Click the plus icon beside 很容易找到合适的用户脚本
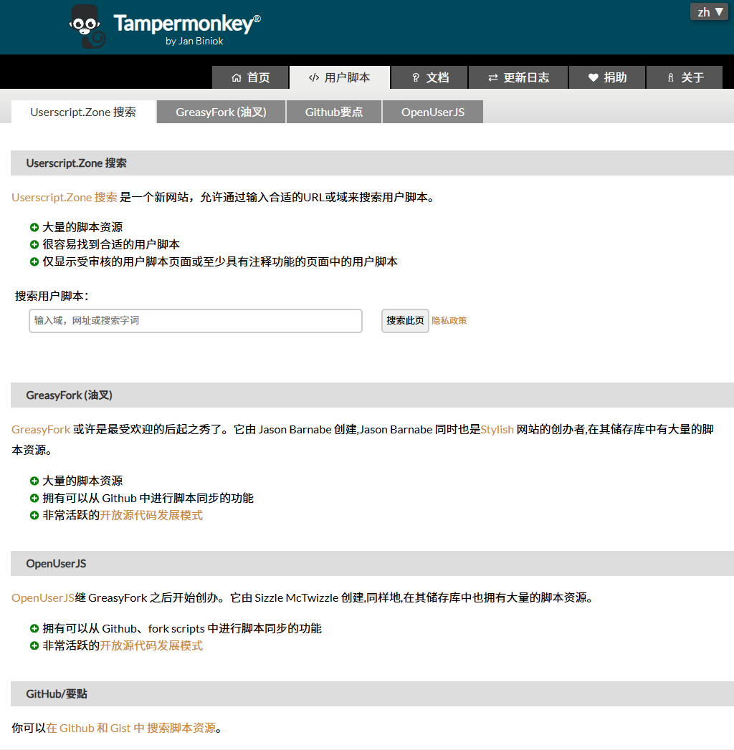Screen dimensions: 734x750 (x=34, y=245)
